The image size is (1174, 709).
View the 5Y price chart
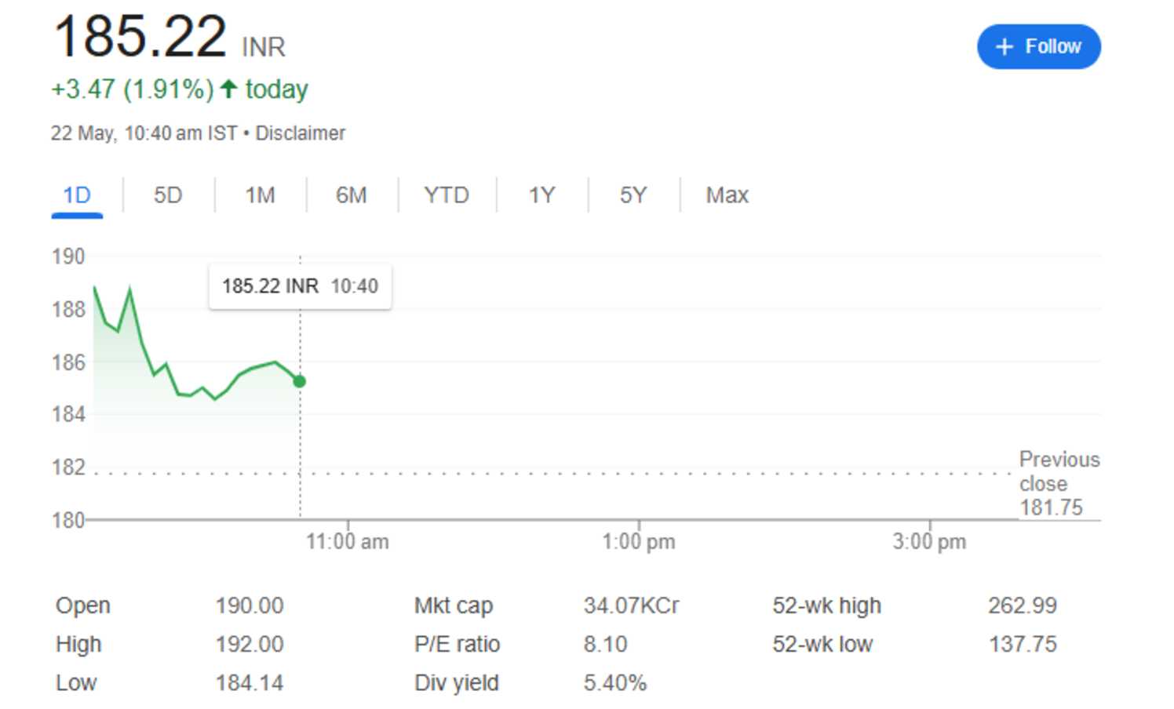(633, 195)
